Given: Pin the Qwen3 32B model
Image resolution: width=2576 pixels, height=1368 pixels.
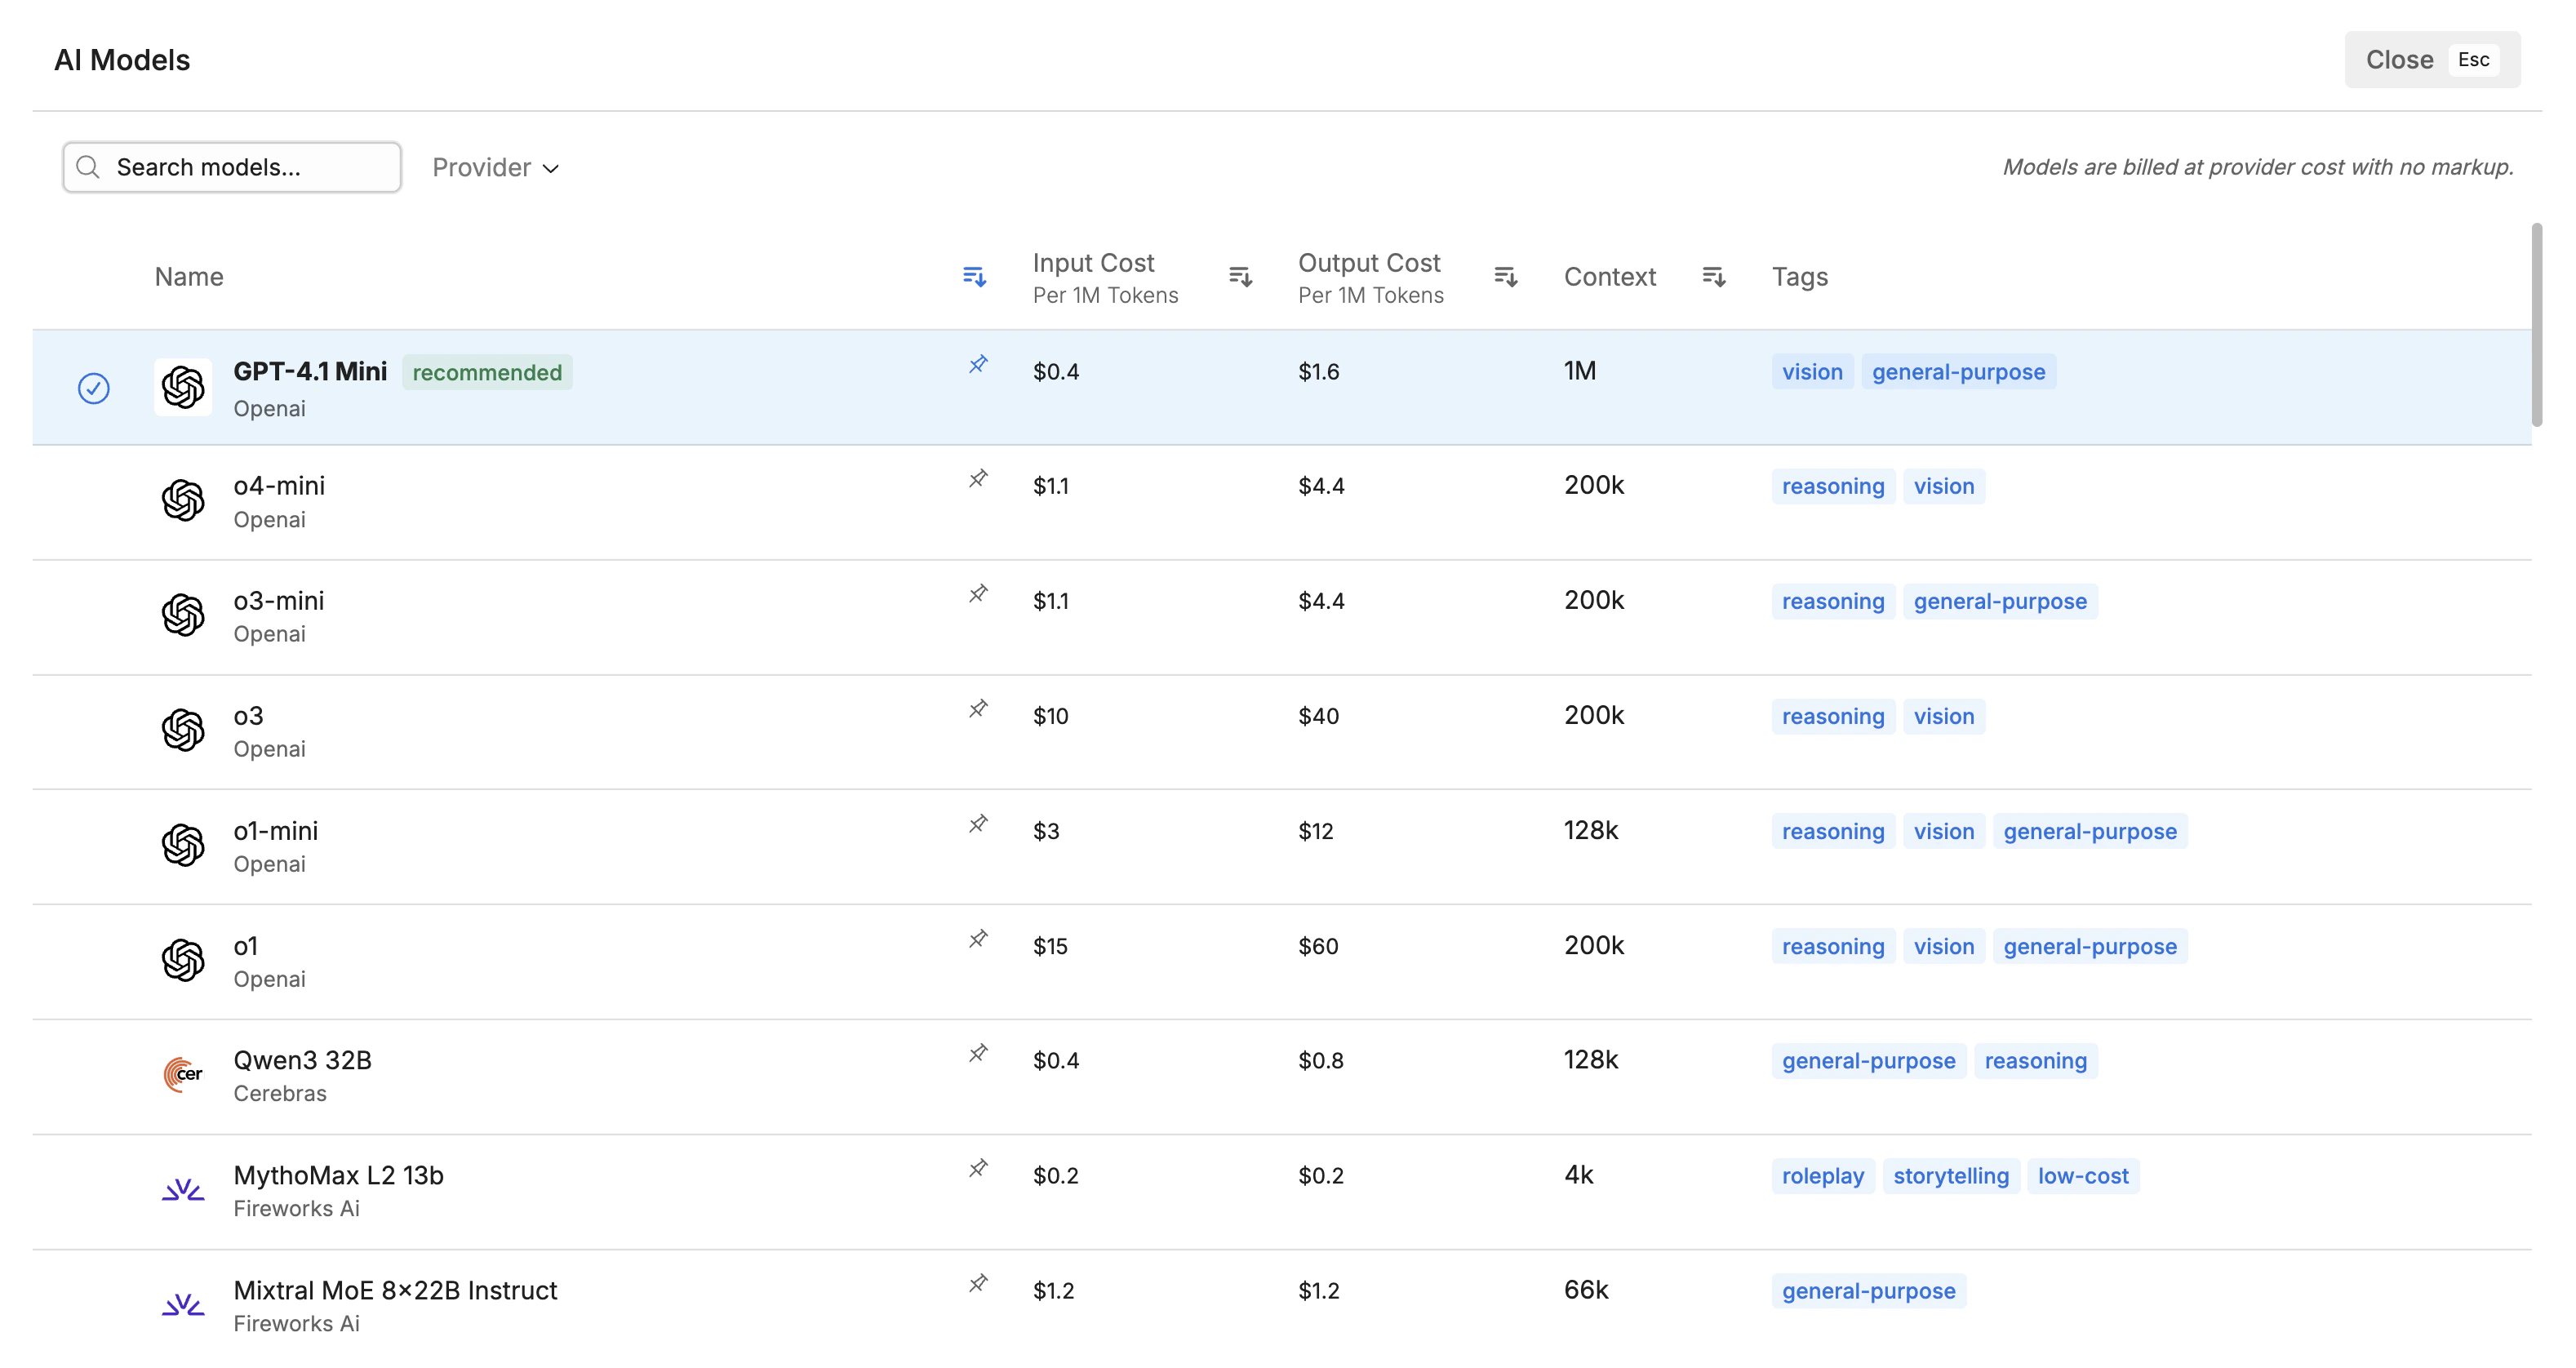Looking at the screenshot, I should [977, 1053].
